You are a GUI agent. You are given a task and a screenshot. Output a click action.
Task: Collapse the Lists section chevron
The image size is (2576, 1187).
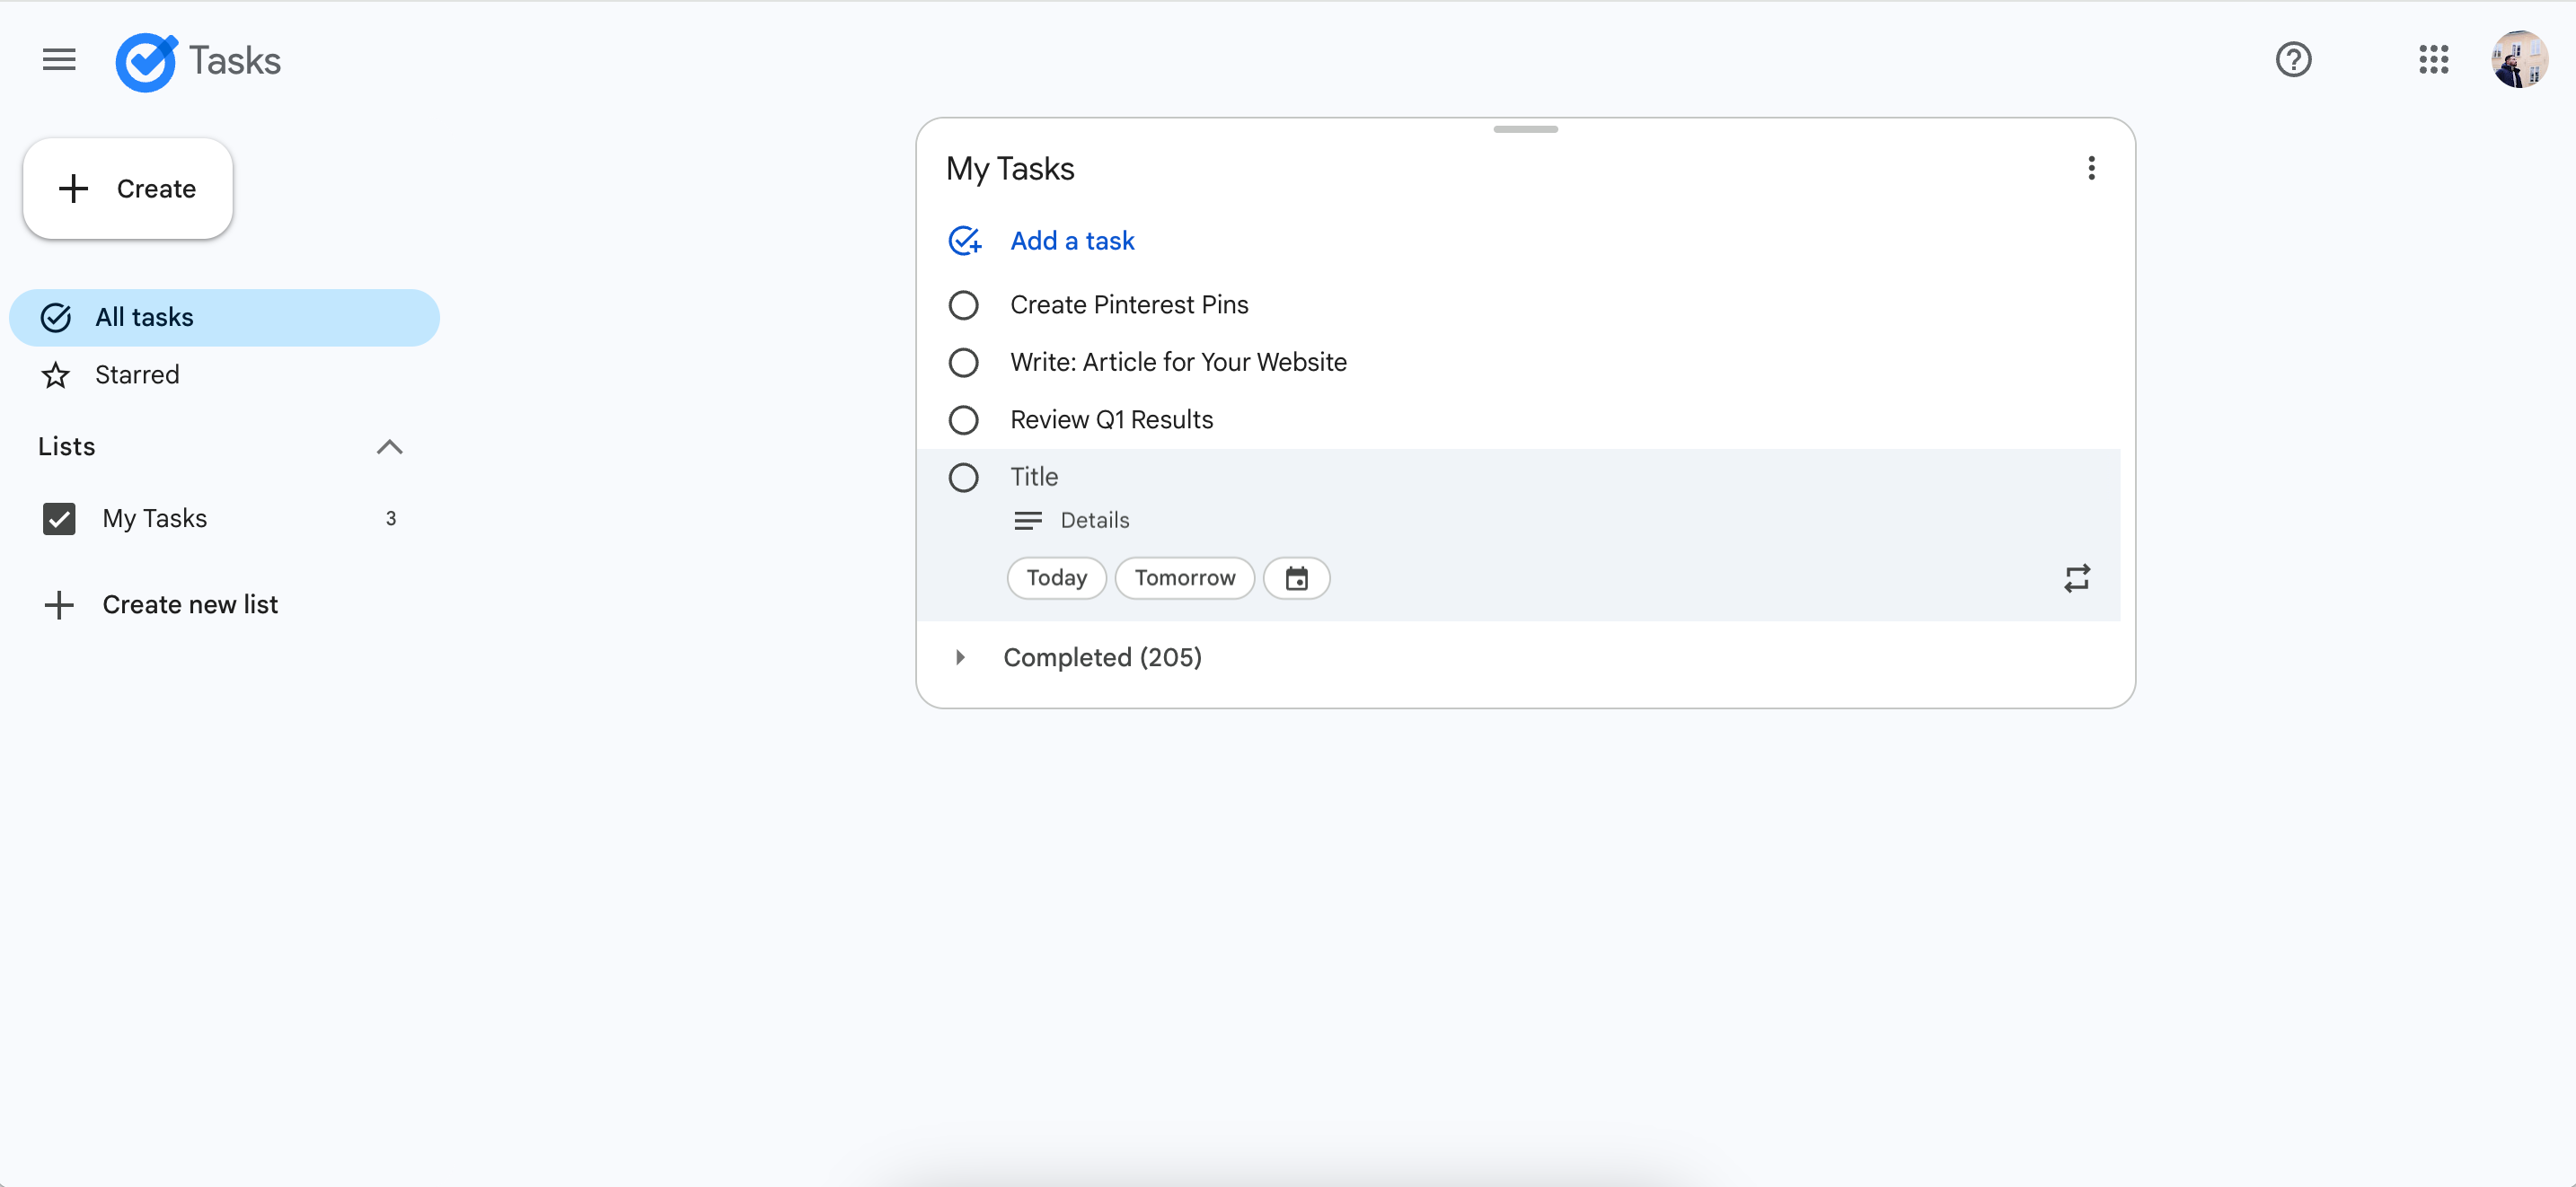(389, 447)
